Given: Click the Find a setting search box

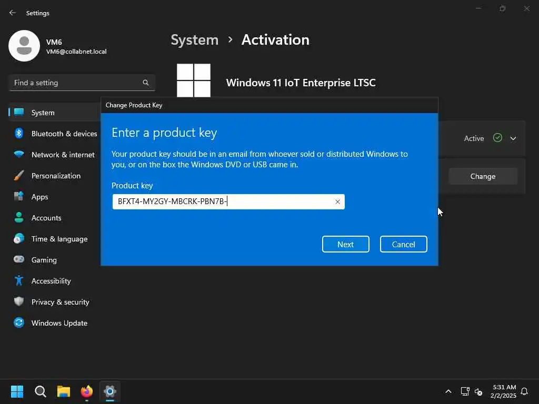Looking at the screenshot, I should point(82,83).
